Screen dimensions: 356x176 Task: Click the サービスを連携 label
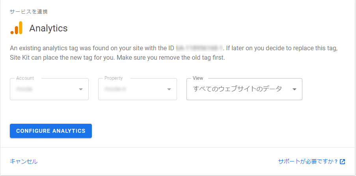[29, 12]
